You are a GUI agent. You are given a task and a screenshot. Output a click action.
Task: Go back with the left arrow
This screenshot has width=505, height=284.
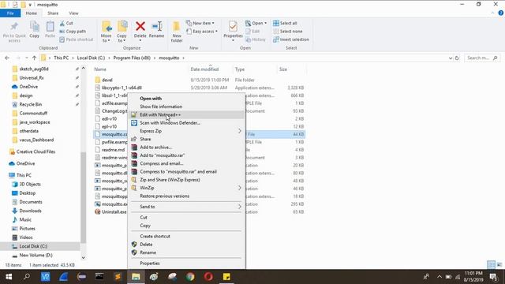pyautogui.click(x=7, y=58)
